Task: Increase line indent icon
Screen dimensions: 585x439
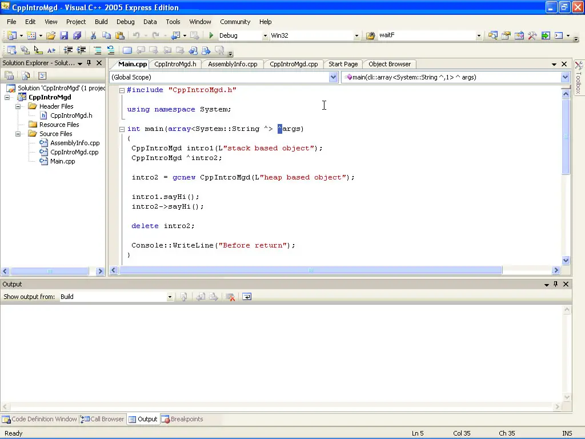Action: (81, 50)
